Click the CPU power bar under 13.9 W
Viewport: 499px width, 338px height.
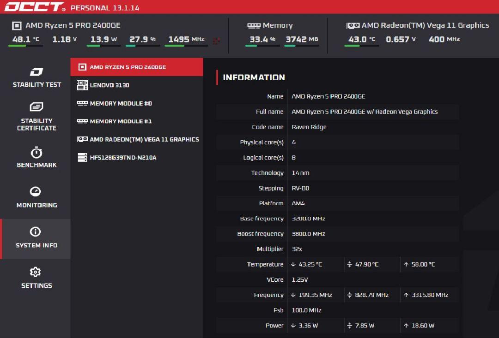click(x=103, y=46)
